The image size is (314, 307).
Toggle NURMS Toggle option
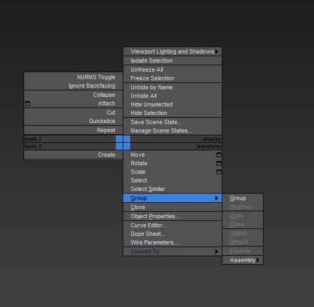74,77
